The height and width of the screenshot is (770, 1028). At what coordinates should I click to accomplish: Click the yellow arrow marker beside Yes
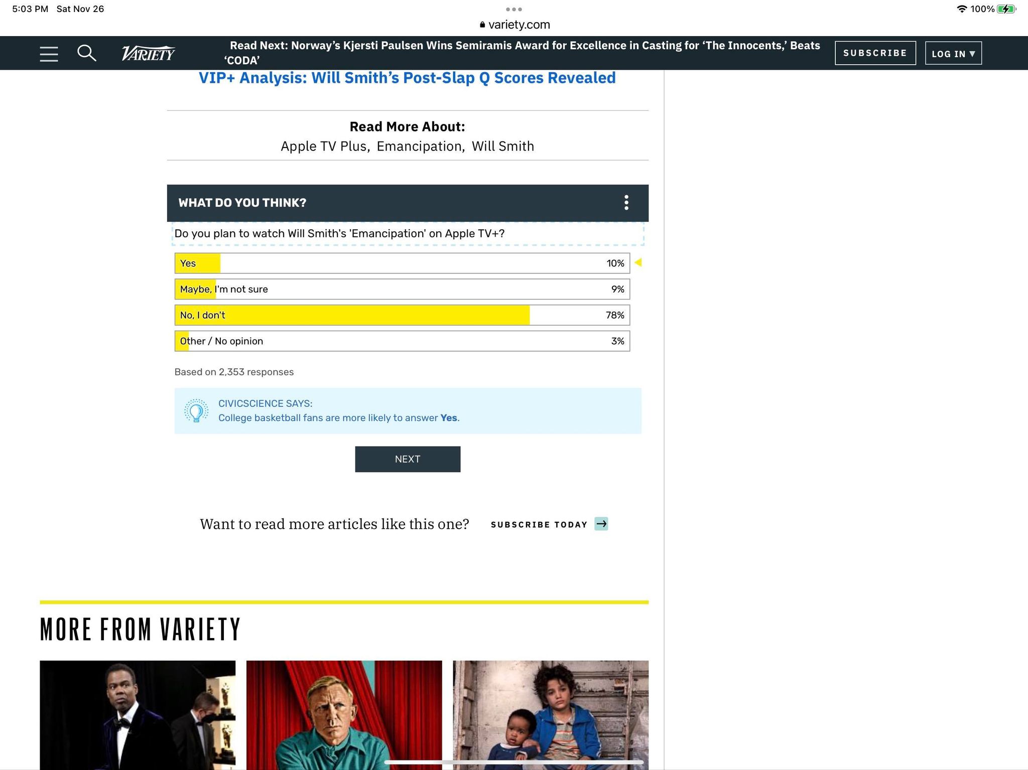[638, 262]
